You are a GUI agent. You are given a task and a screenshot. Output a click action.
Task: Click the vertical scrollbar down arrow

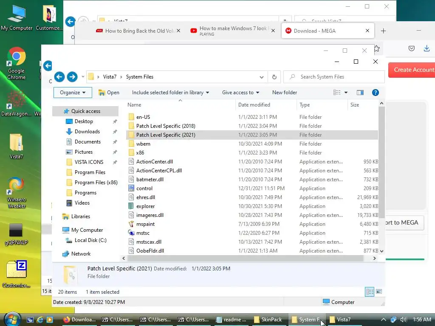click(381, 251)
